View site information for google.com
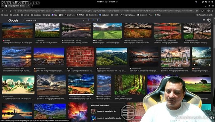 15,11
